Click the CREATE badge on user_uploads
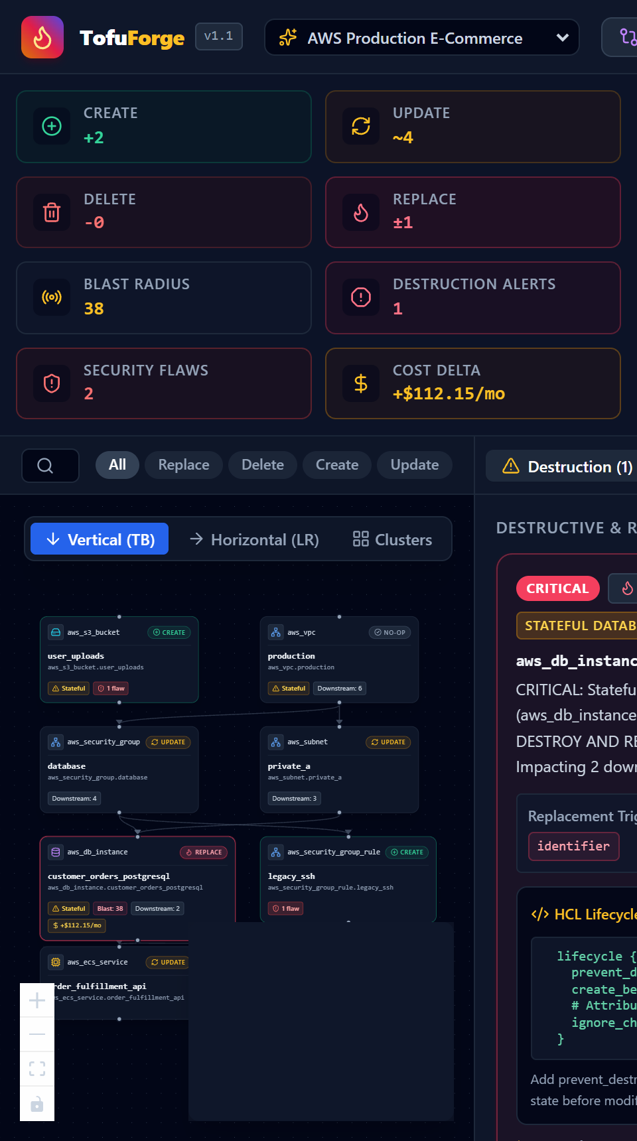Viewport: 637px width, 1141px height. [x=169, y=633]
